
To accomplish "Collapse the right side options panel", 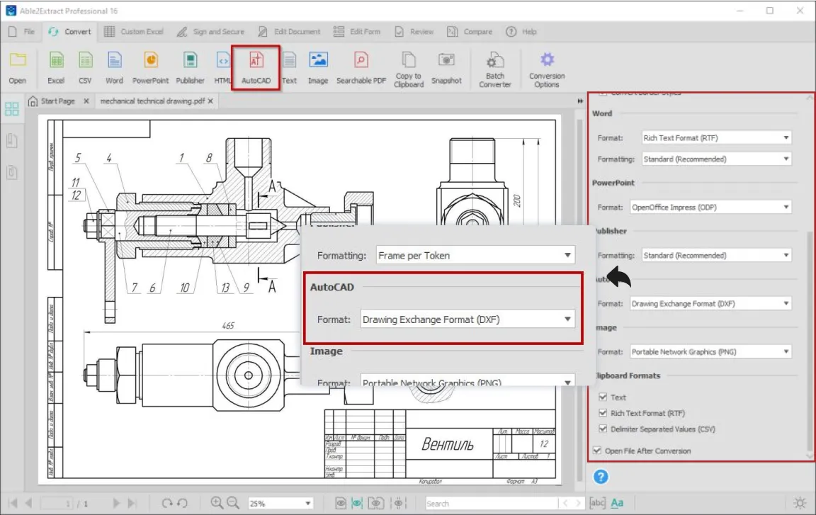I will coord(580,101).
